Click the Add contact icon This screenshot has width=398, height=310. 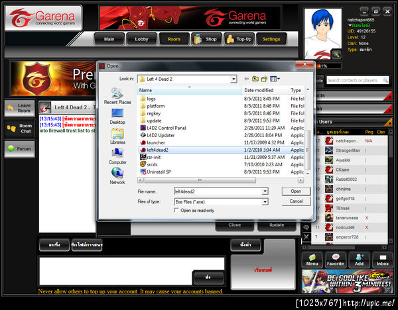[359, 260]
